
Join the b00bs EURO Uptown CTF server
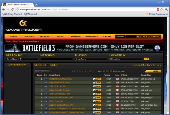point(97,109)
